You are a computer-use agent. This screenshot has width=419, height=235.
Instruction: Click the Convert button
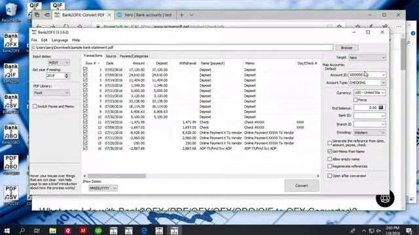pos(302,185)
